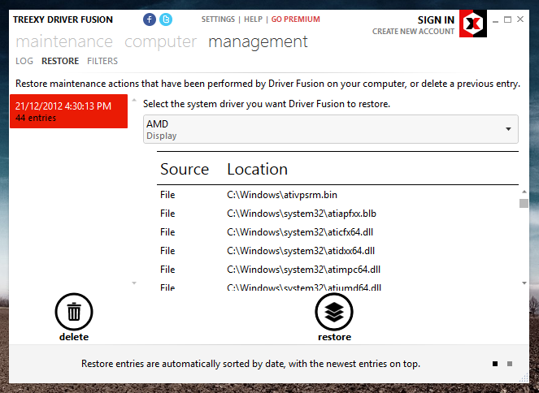Click the Treexy red X logo
539x393 pixels.
(473, 24)
